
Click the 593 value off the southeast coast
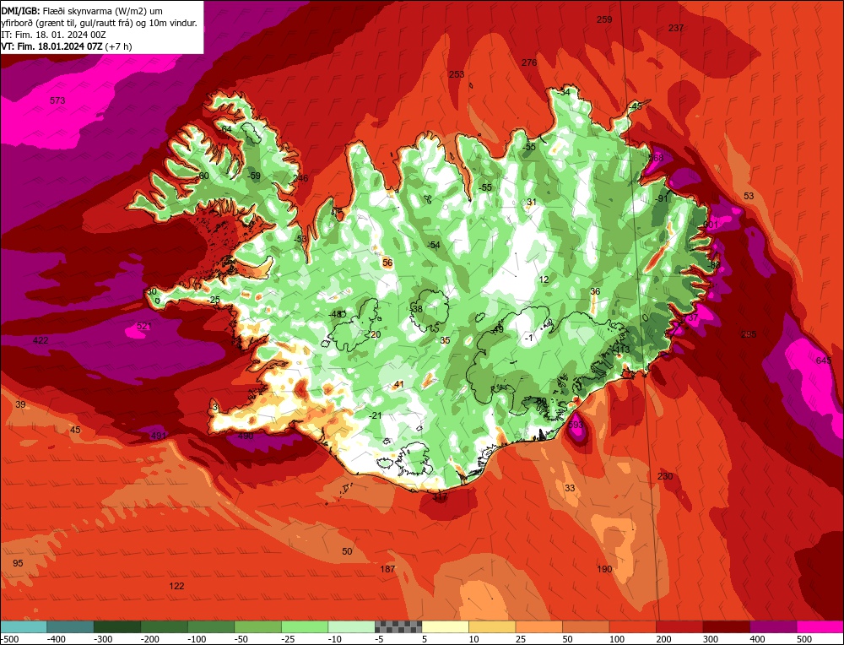coord(576,425)
